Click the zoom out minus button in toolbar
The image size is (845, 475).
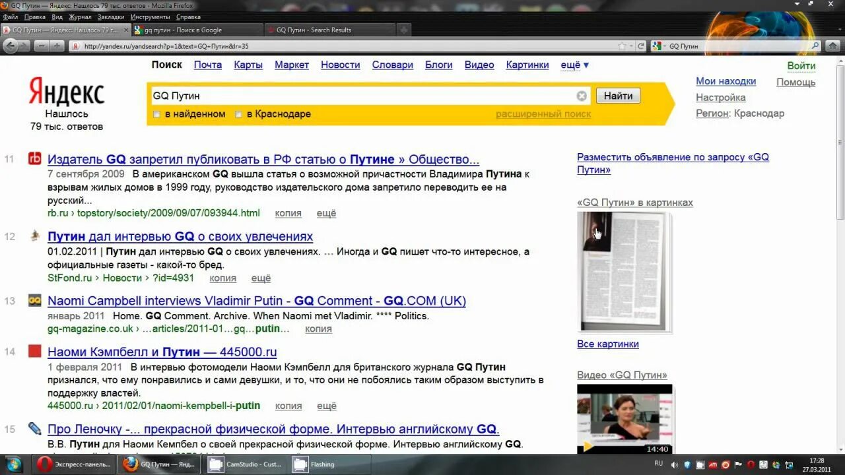tap(42, 46)
